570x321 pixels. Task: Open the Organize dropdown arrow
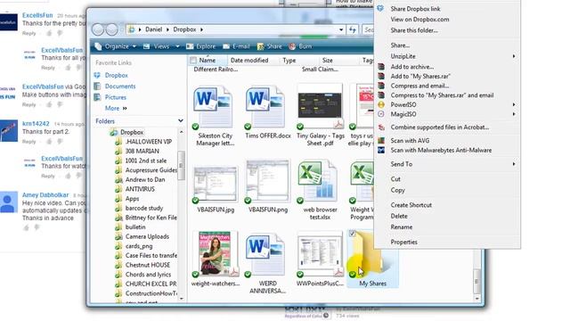tap(134, 46)
